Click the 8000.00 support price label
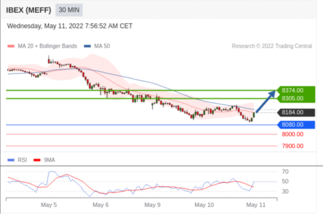This screenshot has width=323, height=216. click(292, 134)
